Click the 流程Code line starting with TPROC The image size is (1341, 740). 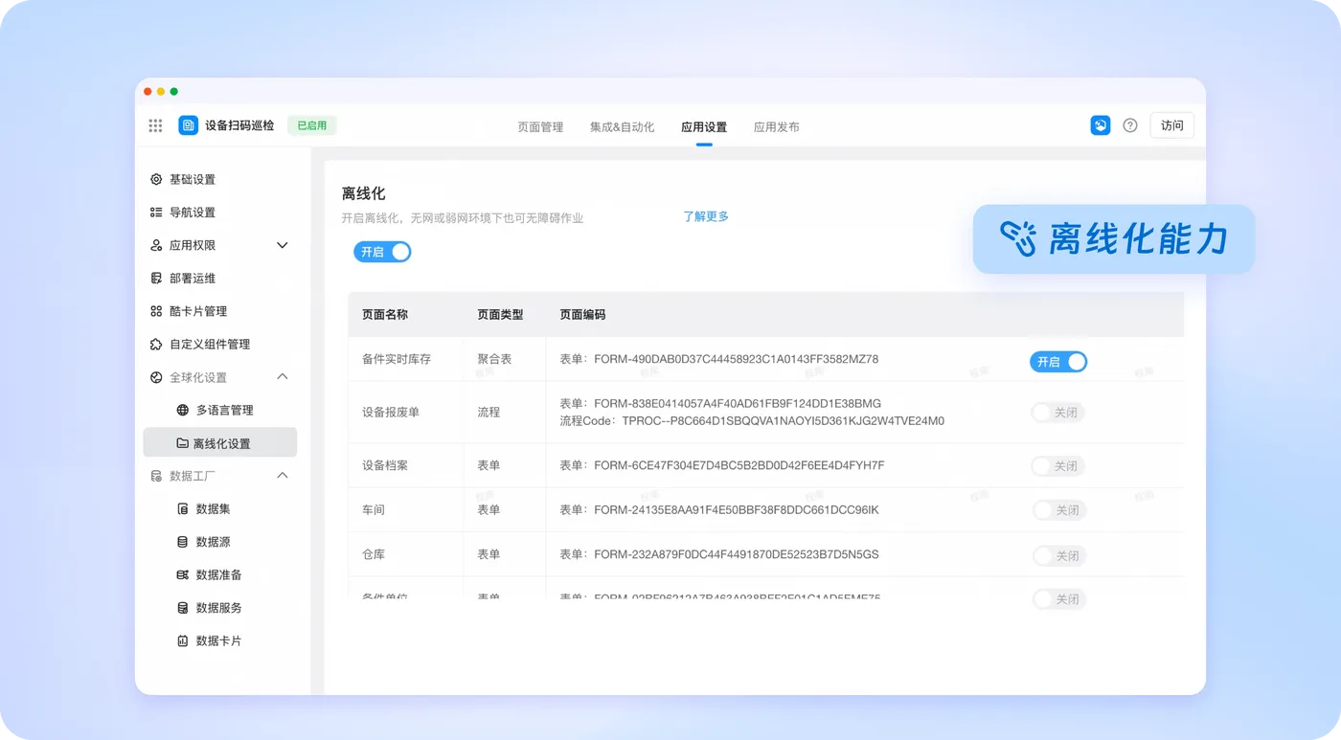752,421
